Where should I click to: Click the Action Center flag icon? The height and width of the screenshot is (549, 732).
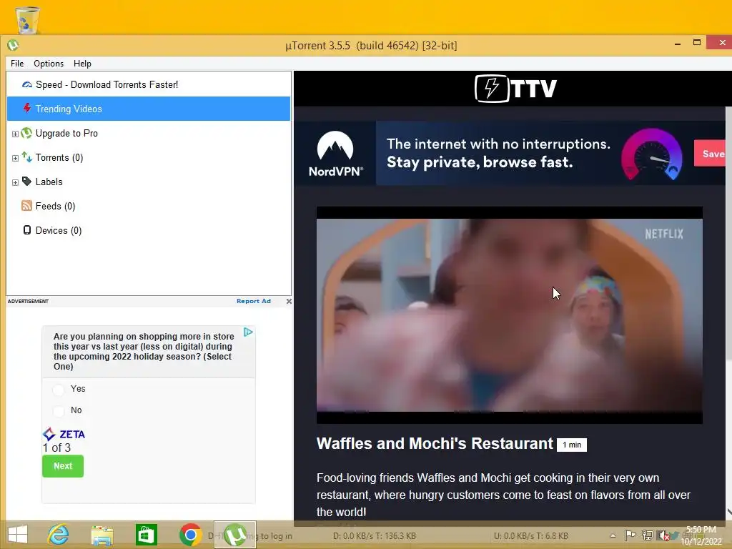[630, 535]
